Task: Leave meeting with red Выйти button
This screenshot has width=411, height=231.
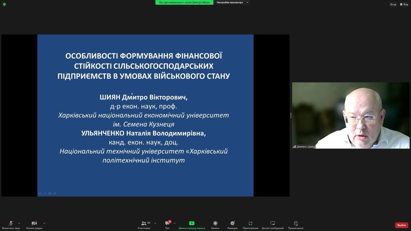Action: [x=401, y=225]
